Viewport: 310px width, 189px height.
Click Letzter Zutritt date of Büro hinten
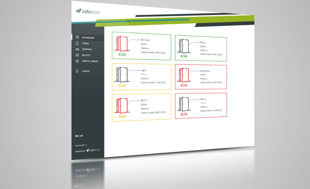pyautogui.click(x=211, y=82)
